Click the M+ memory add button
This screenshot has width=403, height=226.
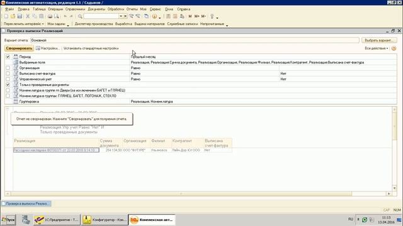[196, 16]
